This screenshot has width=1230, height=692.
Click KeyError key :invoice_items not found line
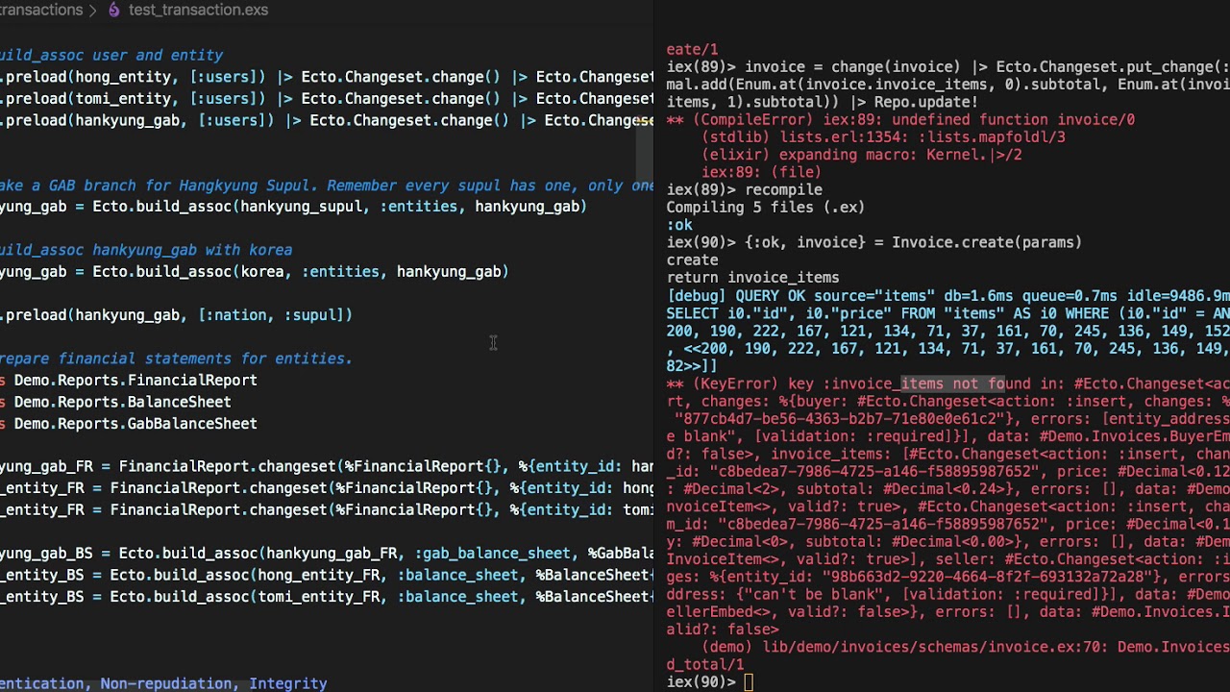(x=948, y=383)
